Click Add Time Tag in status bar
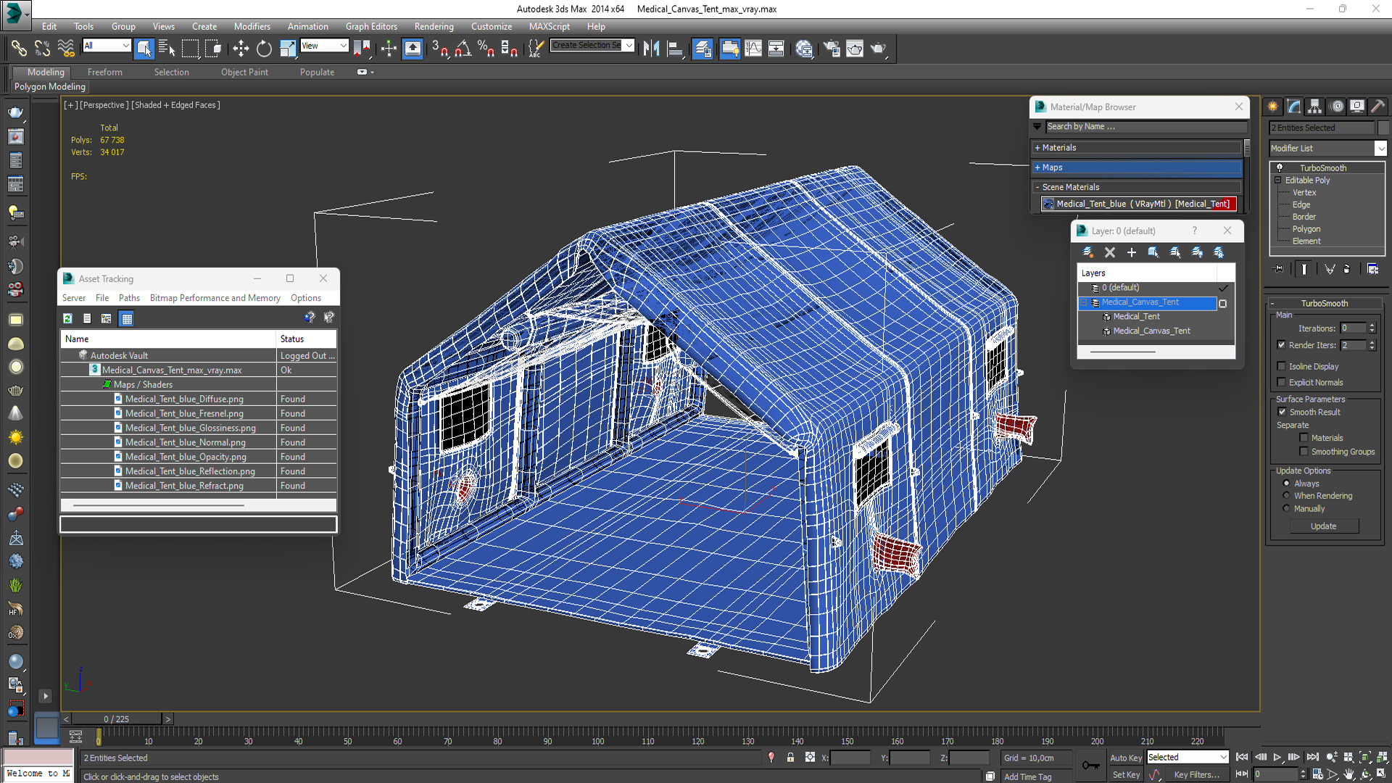1392x783 pixels. tap(1027, 776)
